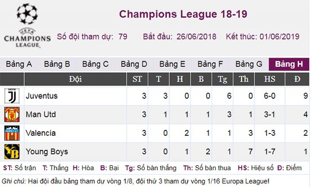
Task: Open the Bảng B tab
Action: coord(57,64)
